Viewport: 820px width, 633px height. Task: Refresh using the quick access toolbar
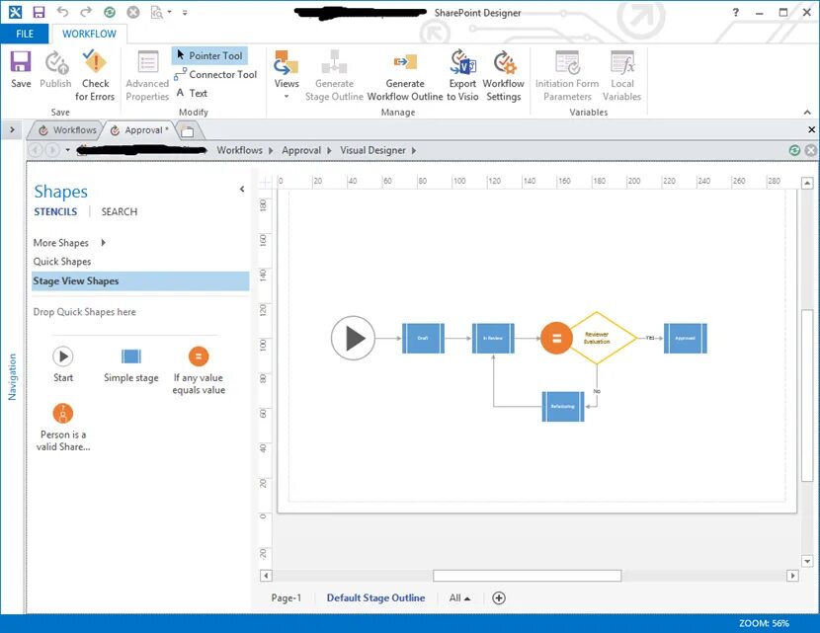click(110, 12)
